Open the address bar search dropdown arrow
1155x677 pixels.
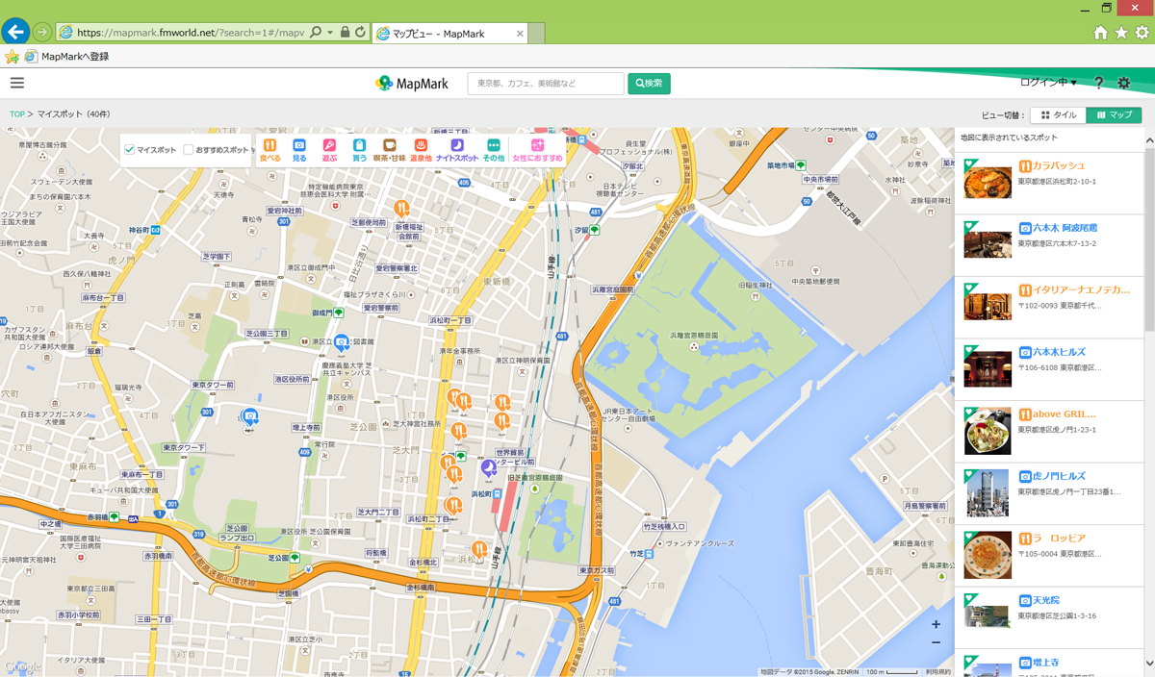[x=330, y=33]
